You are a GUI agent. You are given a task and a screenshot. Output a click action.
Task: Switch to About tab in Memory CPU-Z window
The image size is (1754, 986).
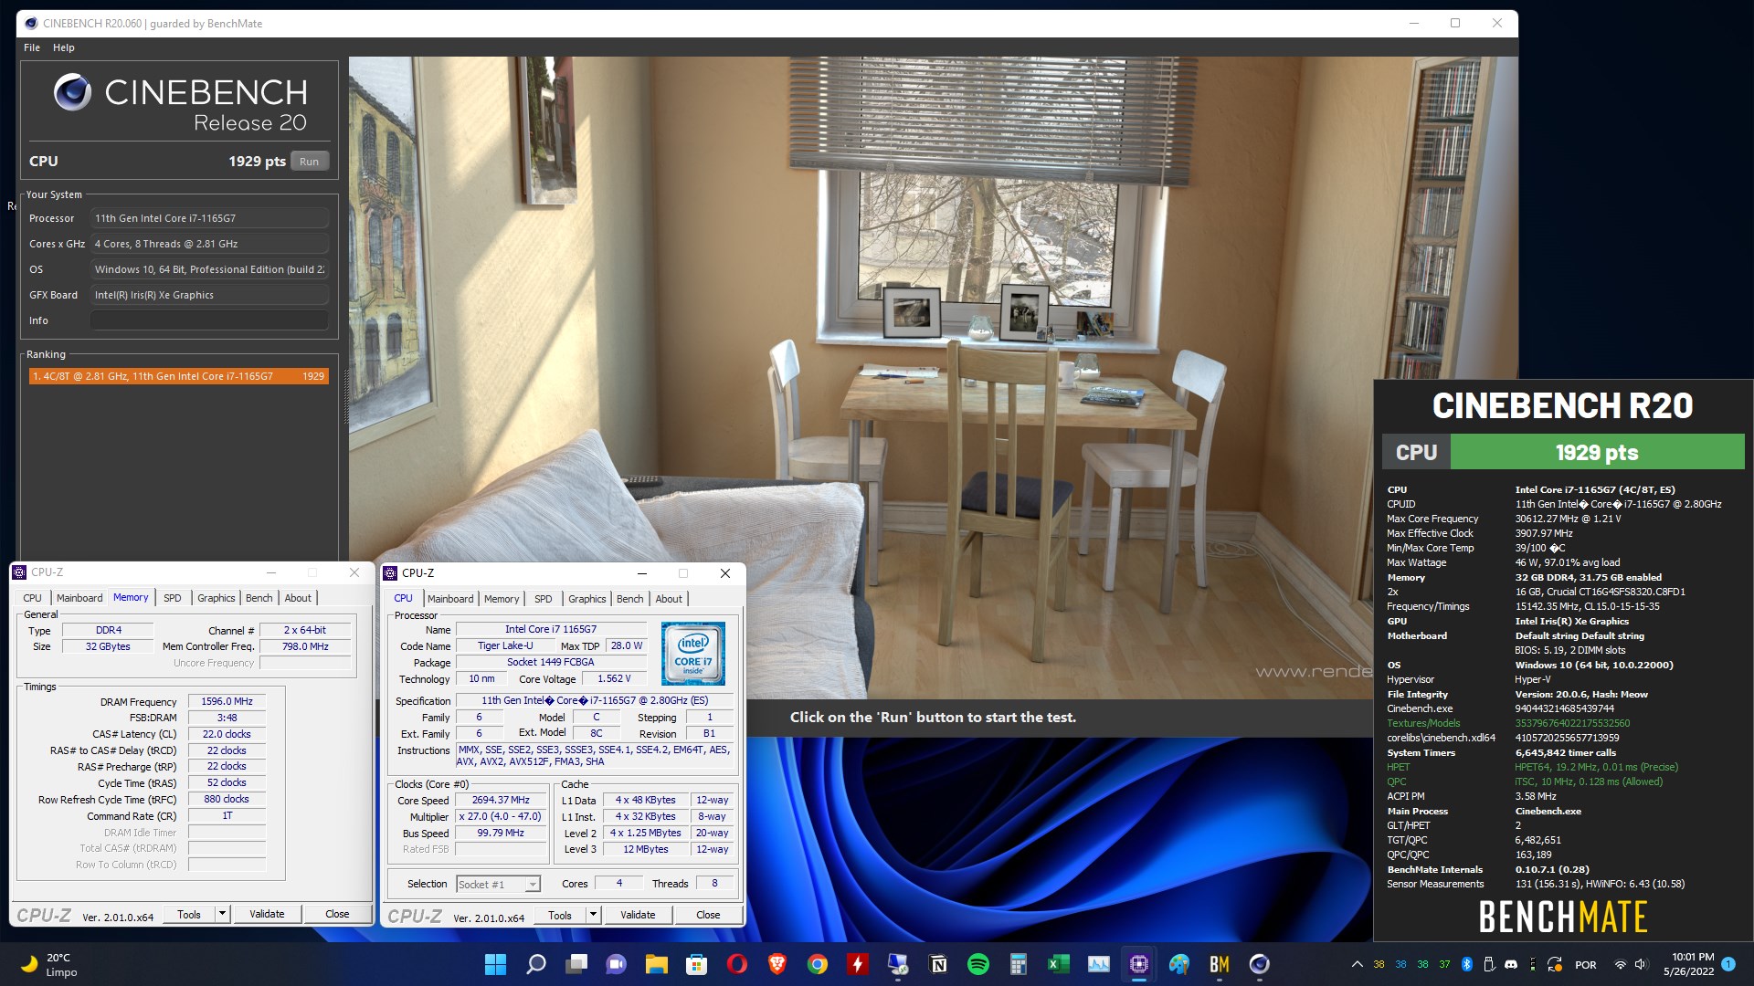(298, 598)
